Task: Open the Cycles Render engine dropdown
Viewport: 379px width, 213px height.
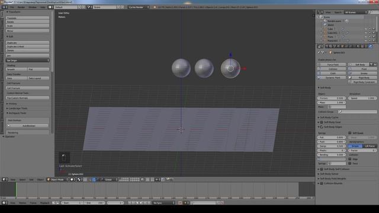Action: coord(139,7)
